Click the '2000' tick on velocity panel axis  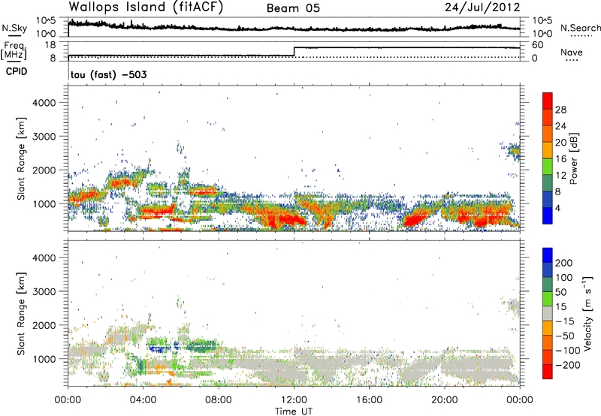point(44,325)
